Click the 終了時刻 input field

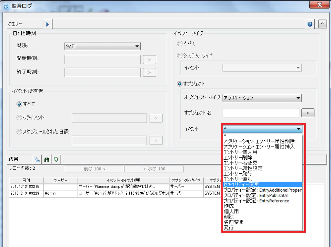103,73
